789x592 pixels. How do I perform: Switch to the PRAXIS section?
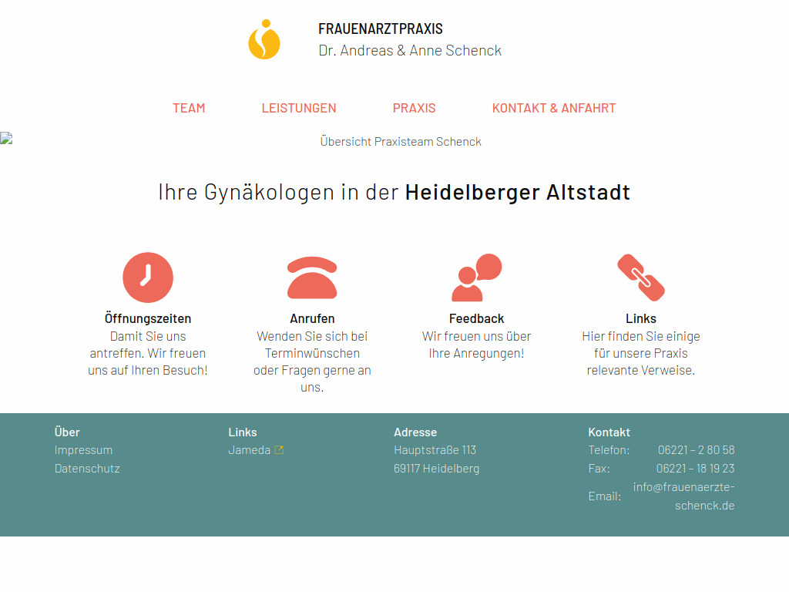point(414,108)
